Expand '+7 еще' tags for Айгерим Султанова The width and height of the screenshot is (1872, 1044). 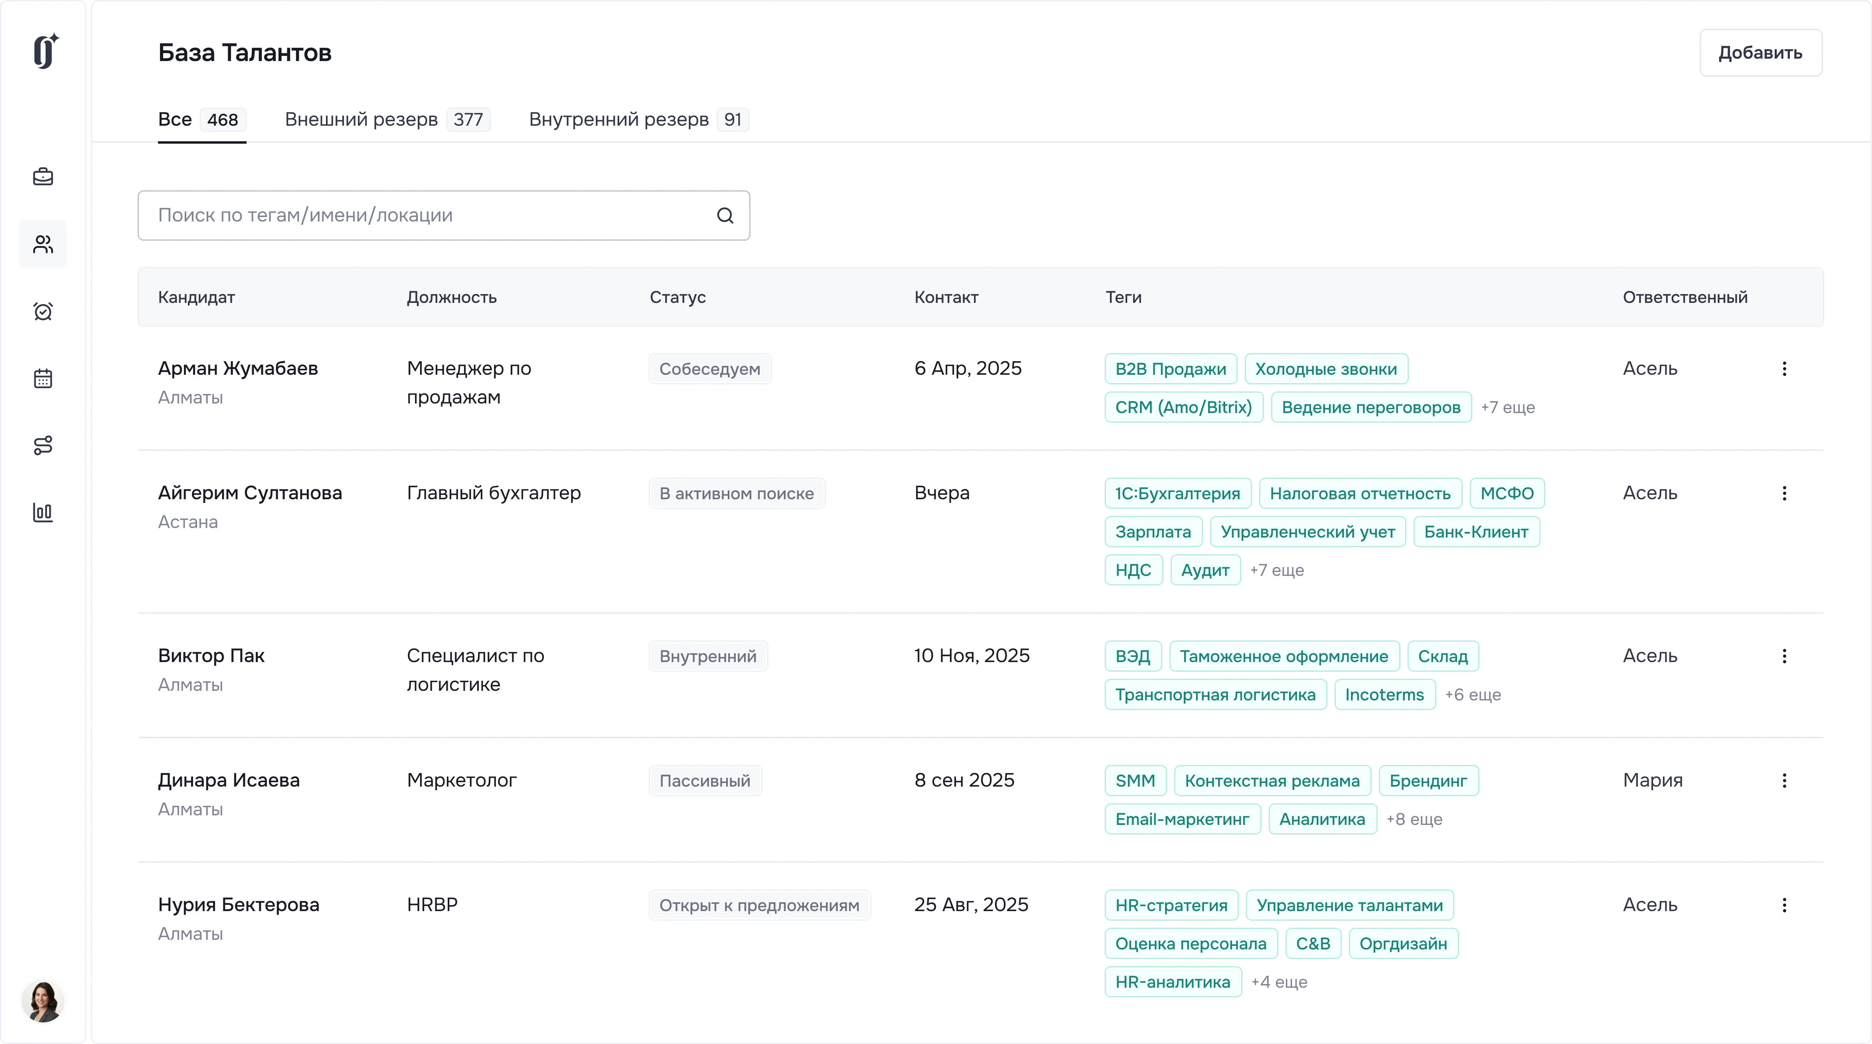click(1276, 570)
